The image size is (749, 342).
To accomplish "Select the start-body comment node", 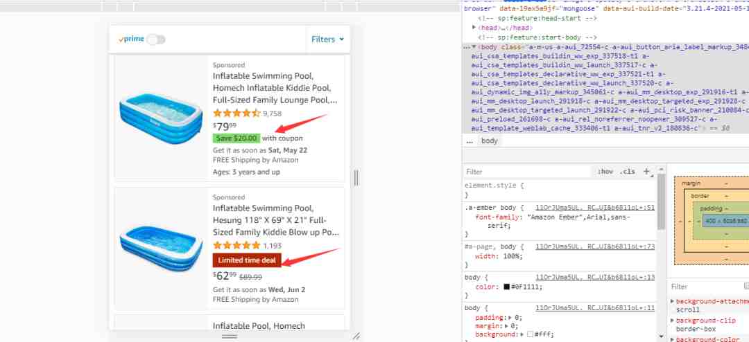I will point(537,37).
